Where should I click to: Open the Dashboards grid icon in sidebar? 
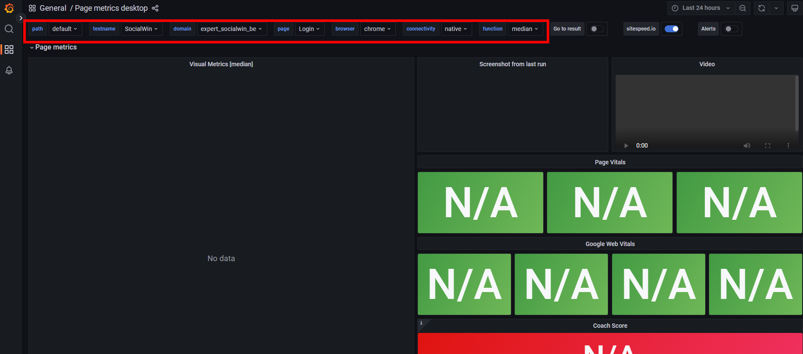point(9,49)
